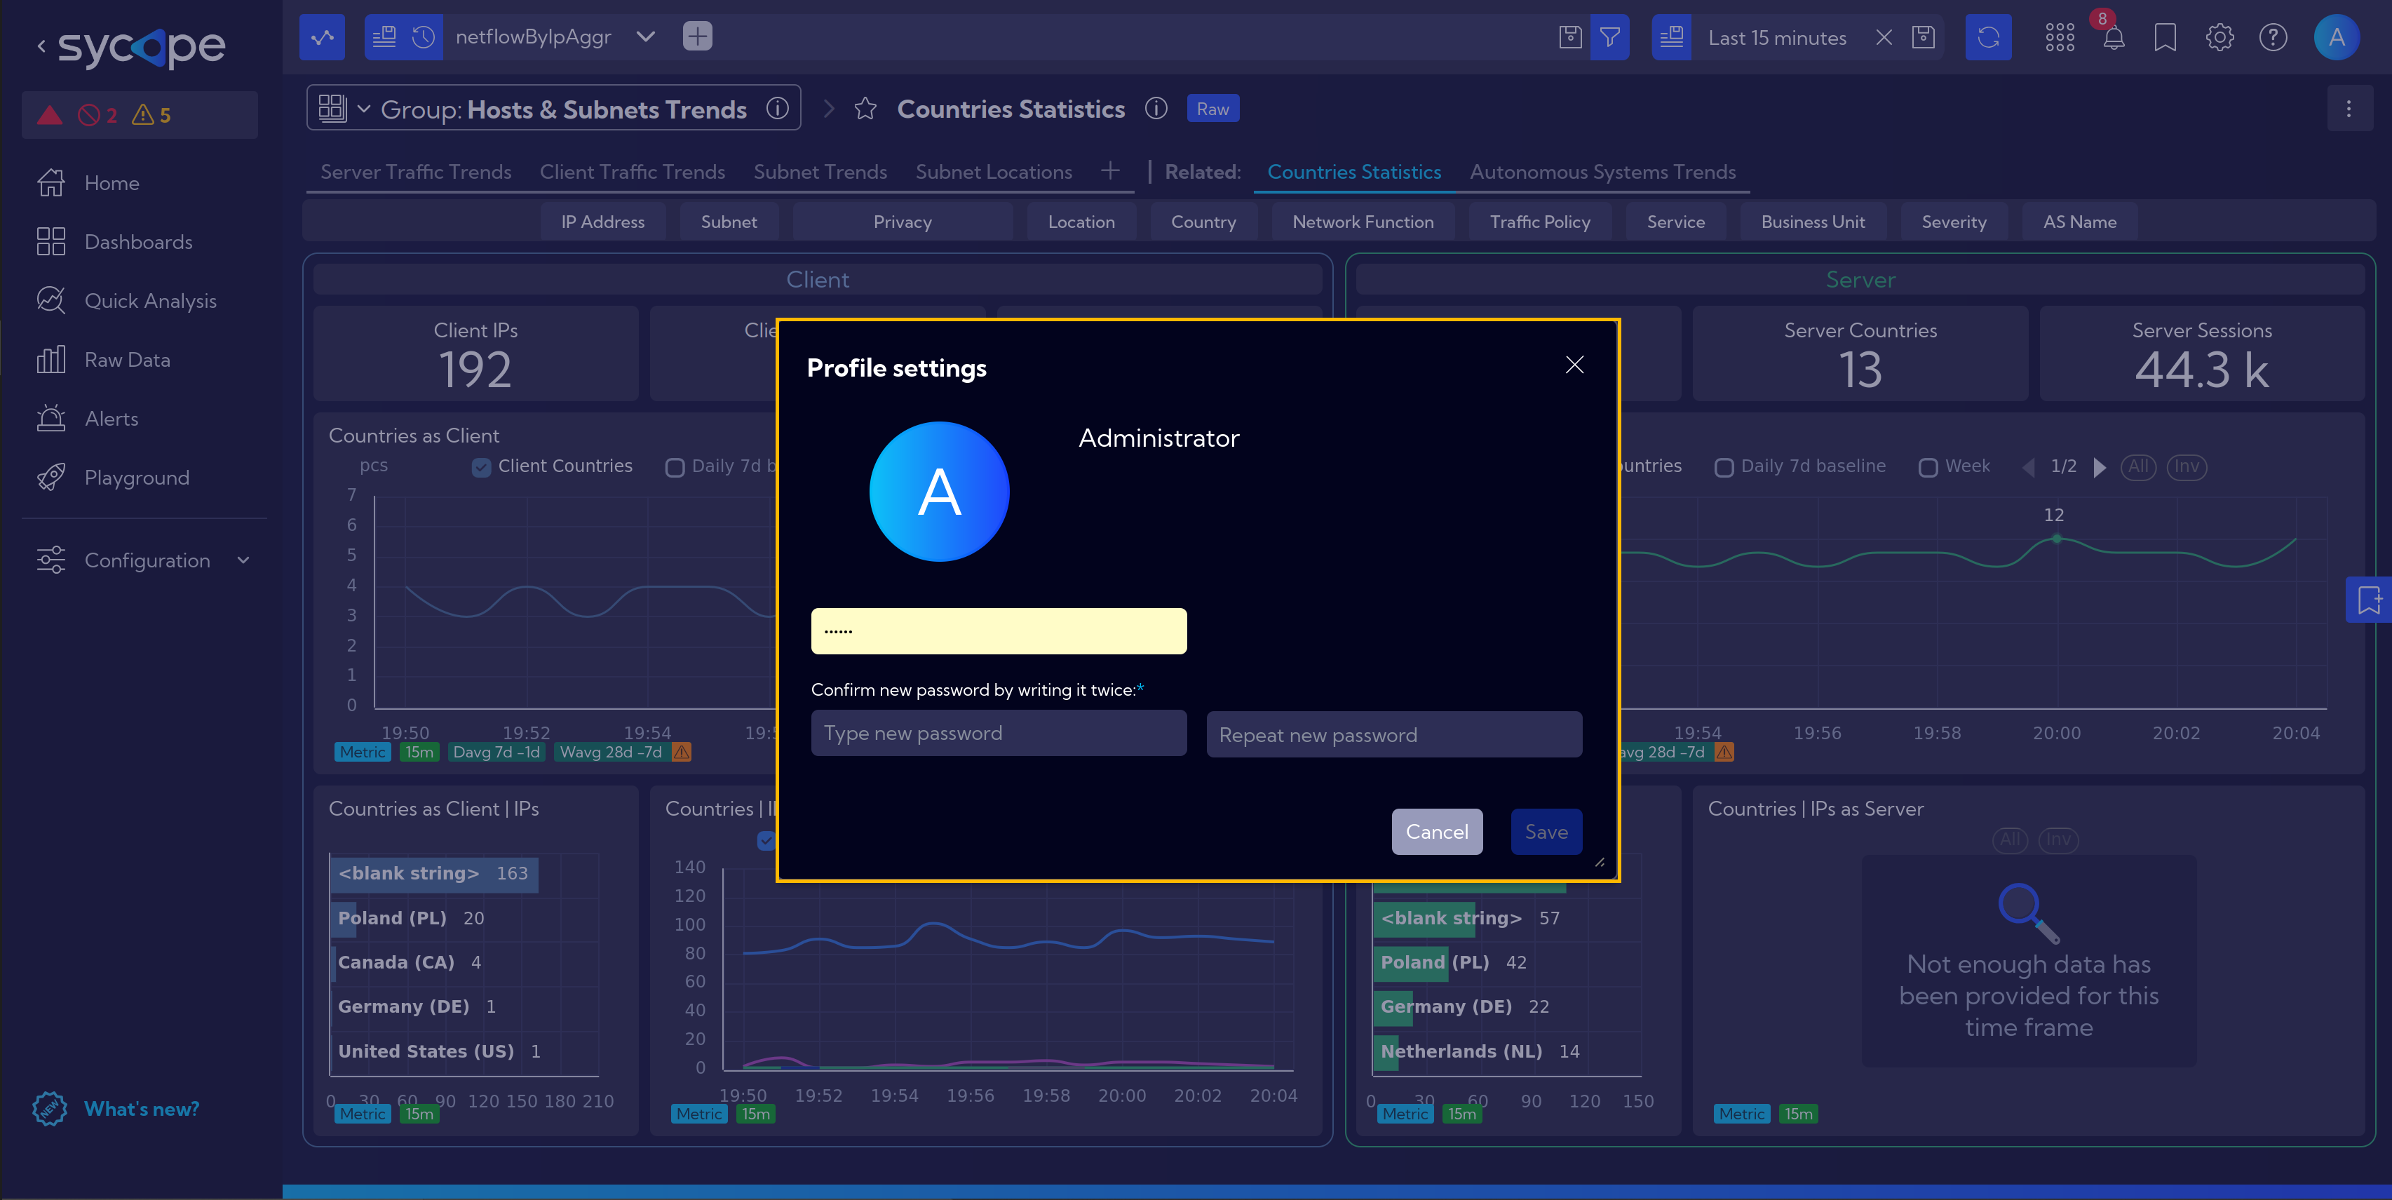Screen dimensions: 2392x1200
Task: Open the user avatar A in the top bar
Action: click(x=2337, y=37)
